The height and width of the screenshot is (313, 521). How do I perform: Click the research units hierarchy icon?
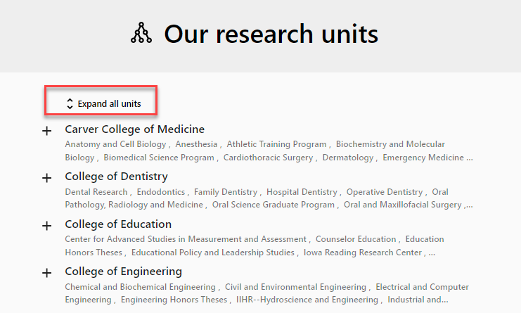point(141,33)
